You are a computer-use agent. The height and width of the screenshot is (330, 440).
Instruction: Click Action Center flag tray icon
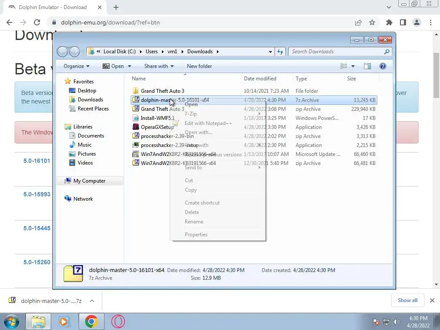click(x=376, y=322)
